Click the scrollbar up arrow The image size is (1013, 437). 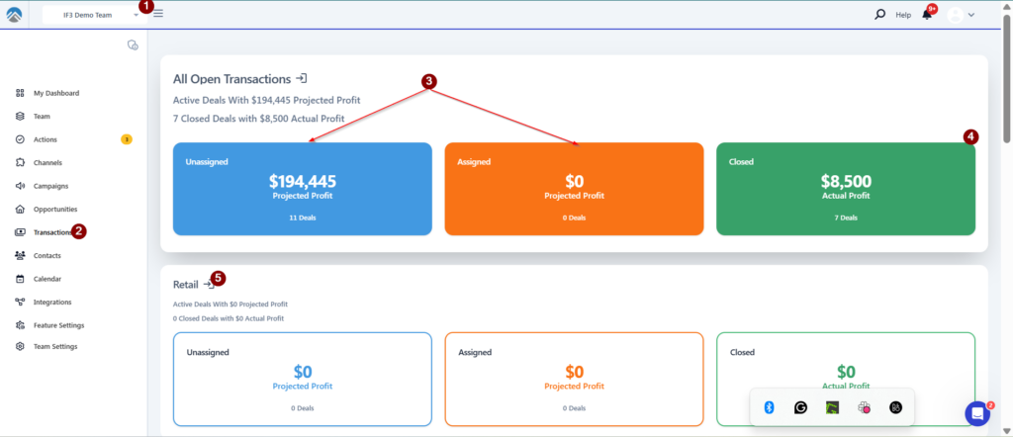tap(1006, 6)
